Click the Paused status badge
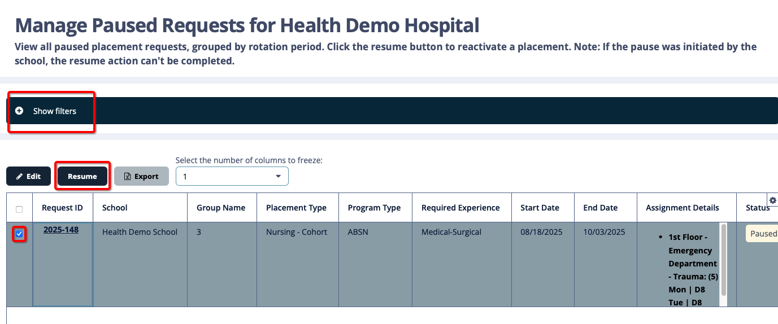 coord(763,234)
